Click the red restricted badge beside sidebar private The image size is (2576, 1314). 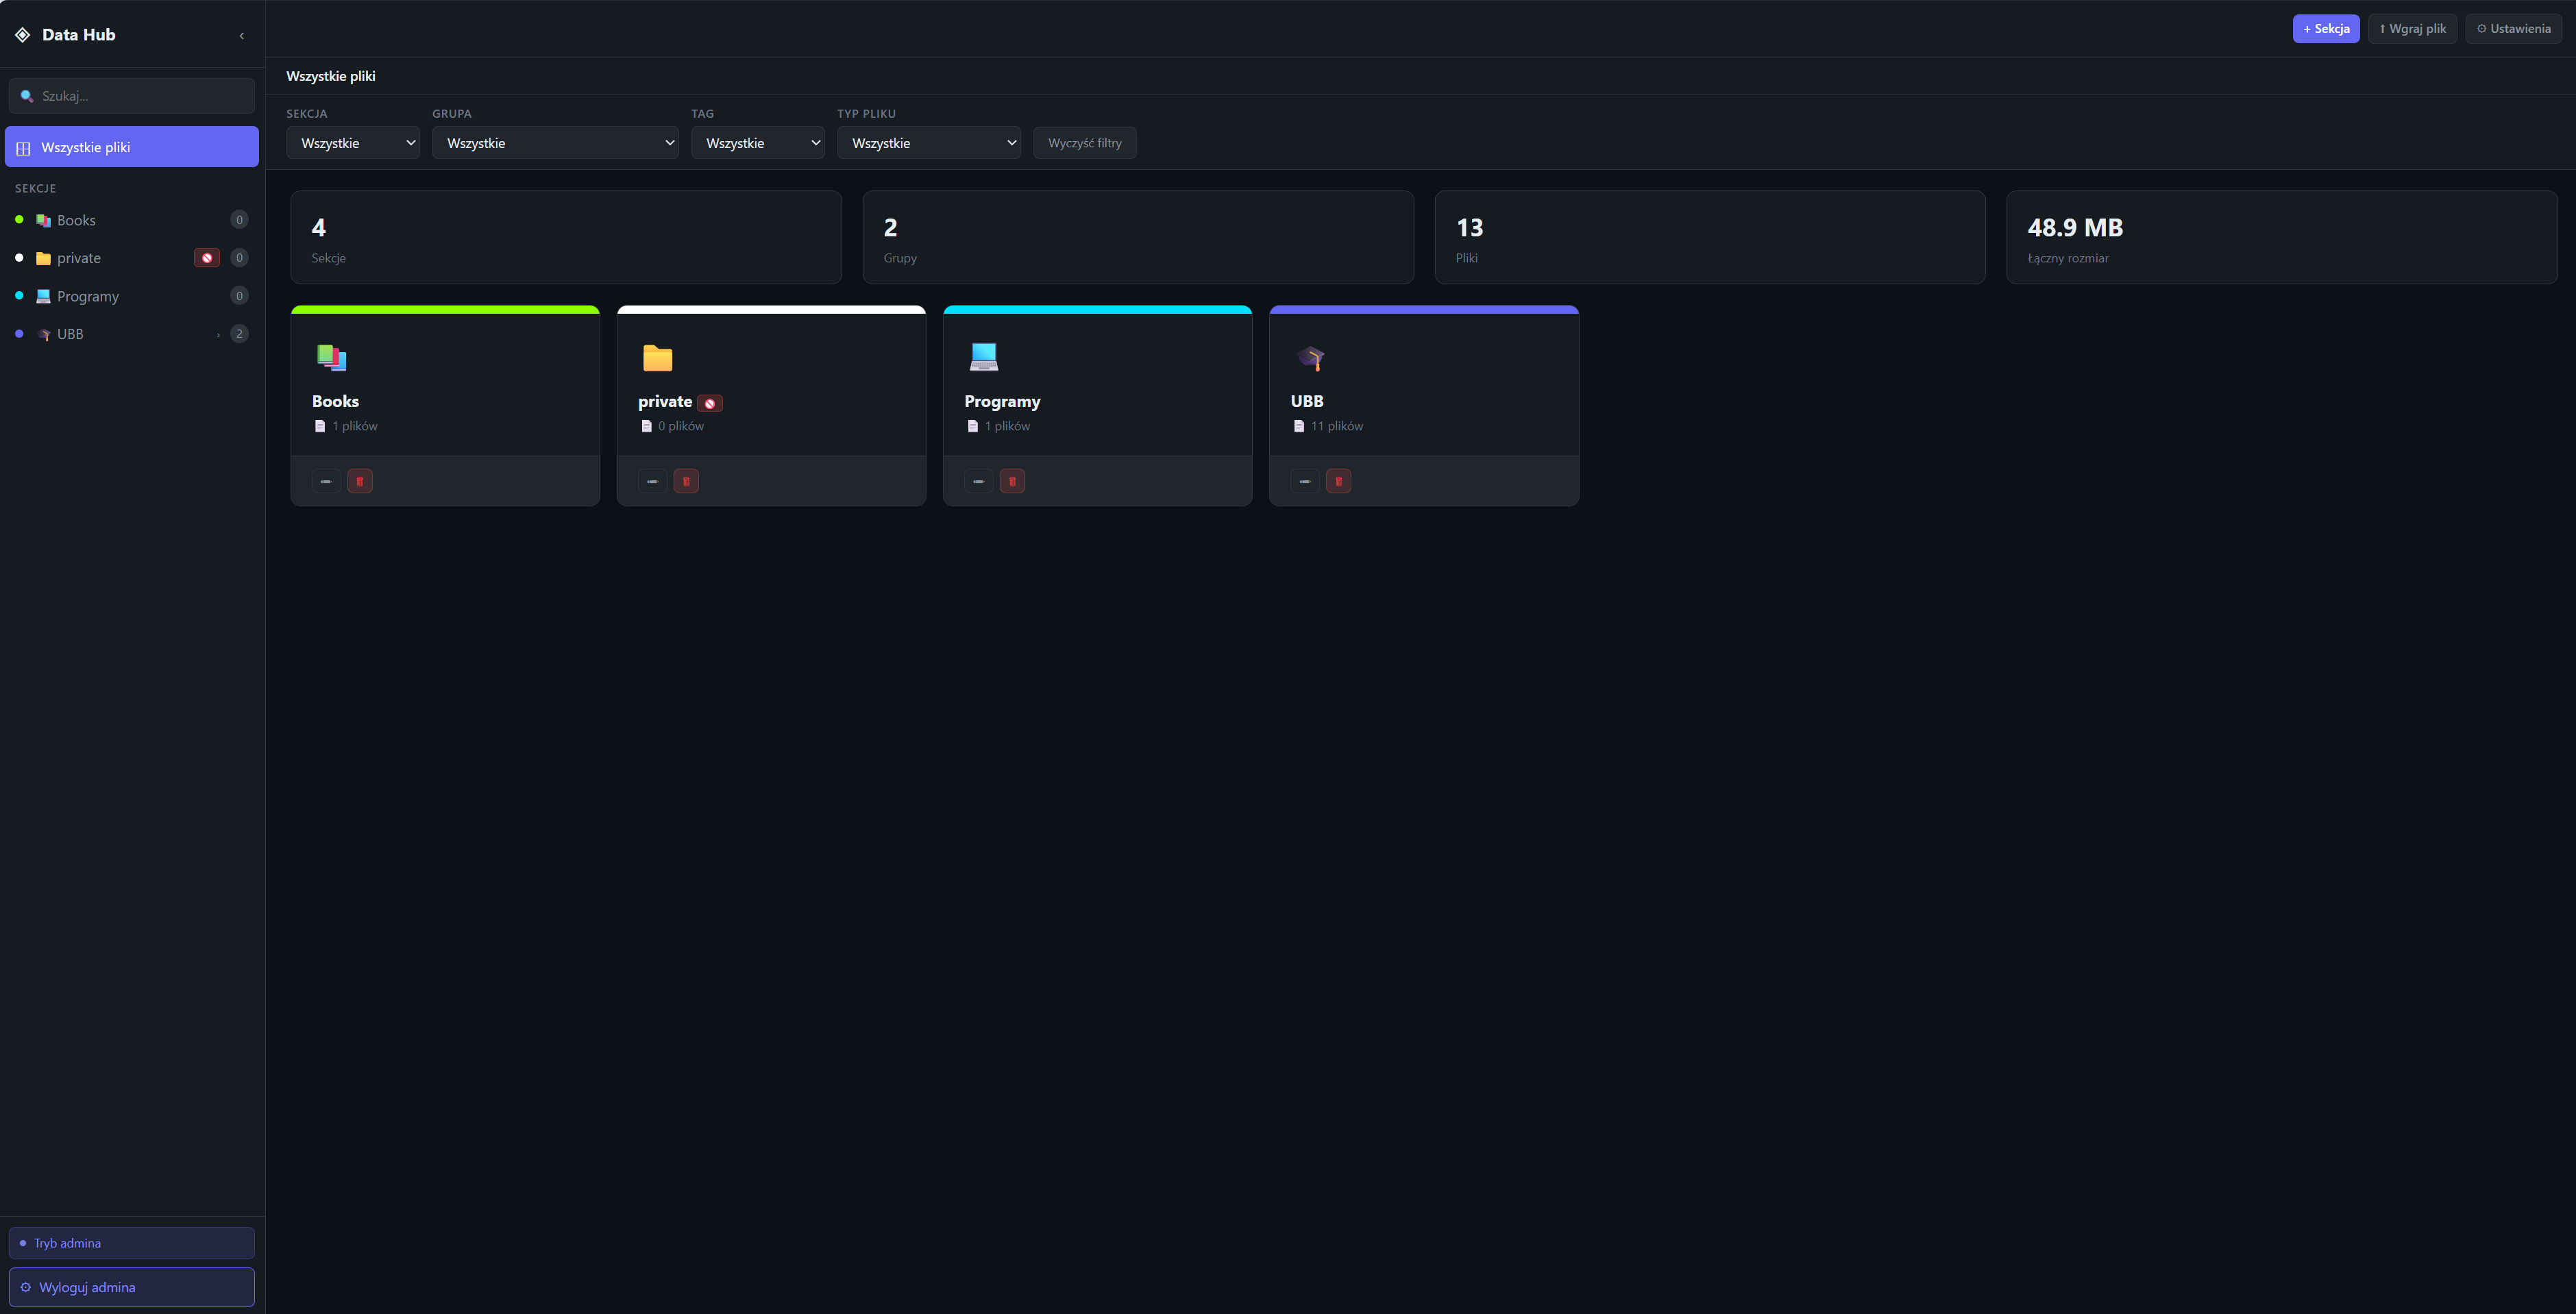[207, 258]
